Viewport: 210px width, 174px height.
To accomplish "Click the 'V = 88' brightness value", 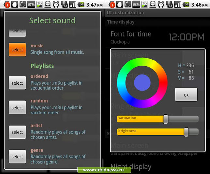I will pyautogui.click(x=186, y=78).
